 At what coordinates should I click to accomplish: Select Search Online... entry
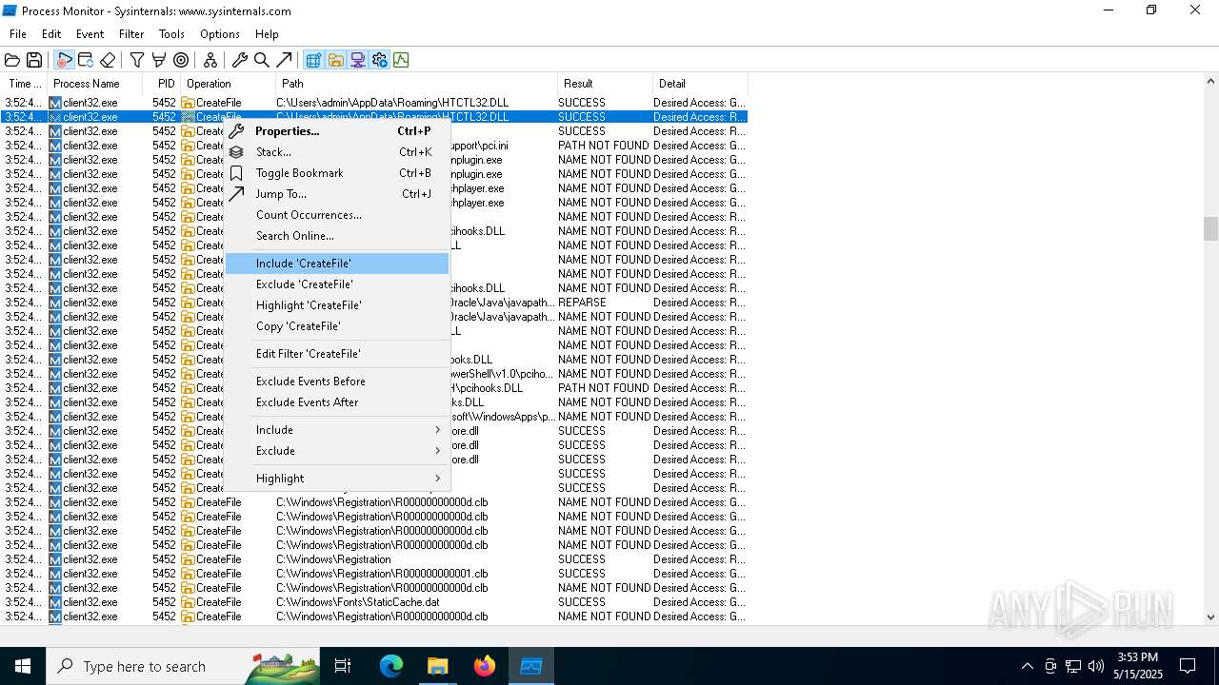pyautogui.click(x=337, y=236)
